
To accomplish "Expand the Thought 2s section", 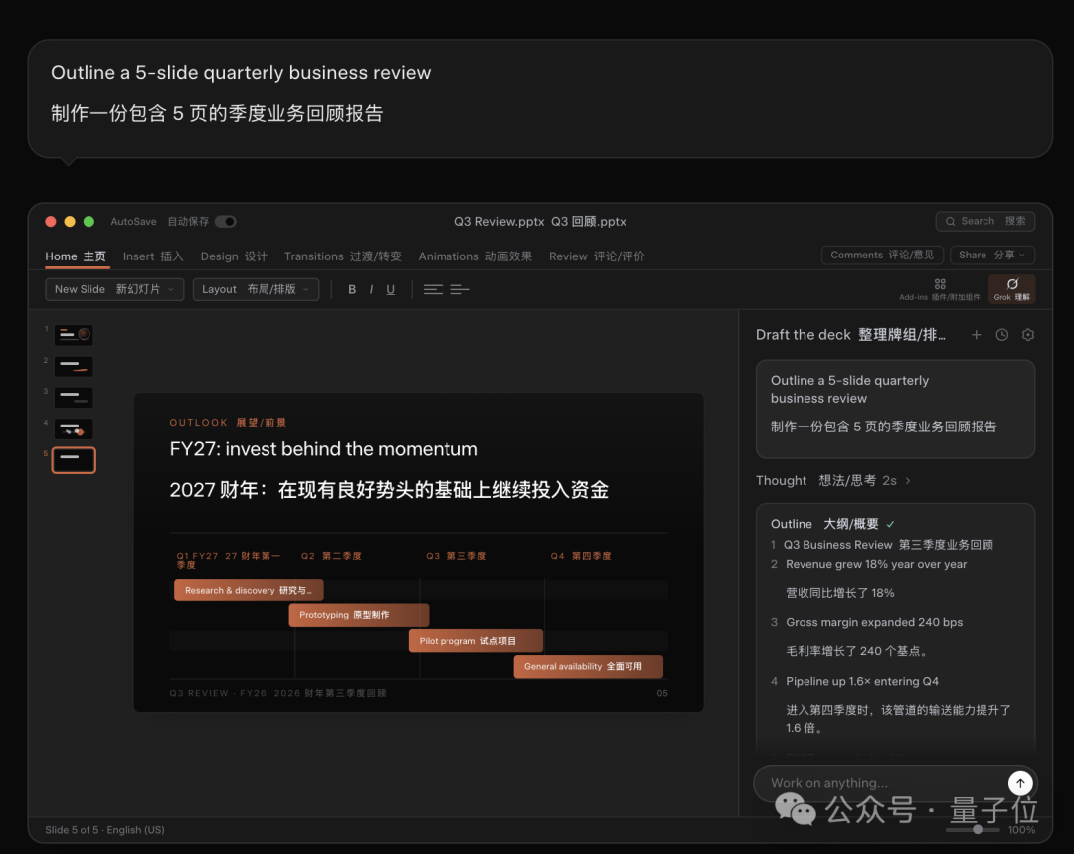I will pos(833,481).
